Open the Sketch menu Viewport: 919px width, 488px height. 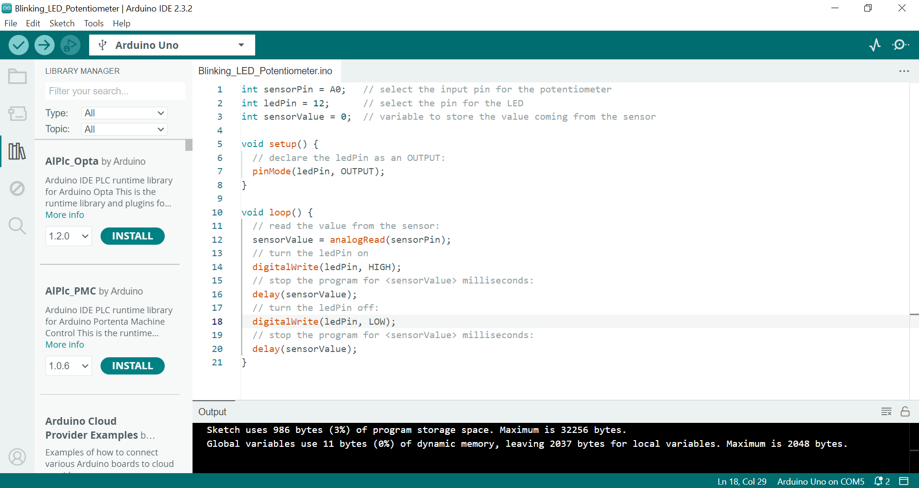coord(62,23)
